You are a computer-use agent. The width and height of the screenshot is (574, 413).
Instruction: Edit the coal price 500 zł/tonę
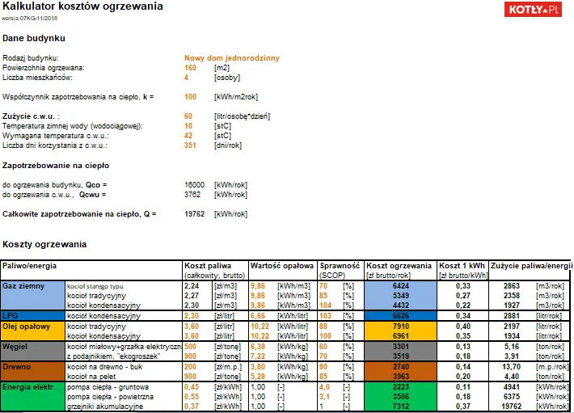(190, 347)
